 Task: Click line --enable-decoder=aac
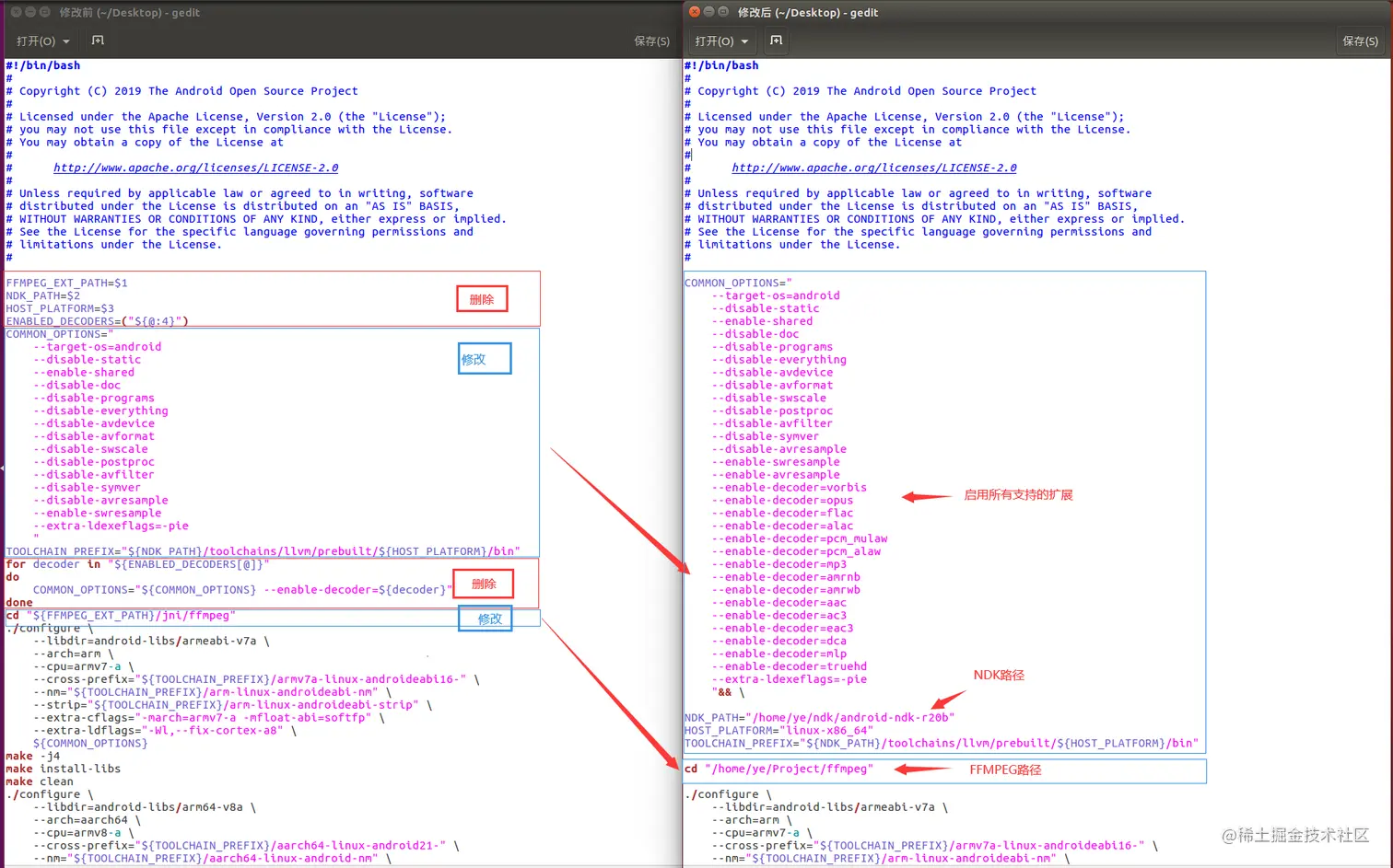pyautogui.click(x=778, y=603)
